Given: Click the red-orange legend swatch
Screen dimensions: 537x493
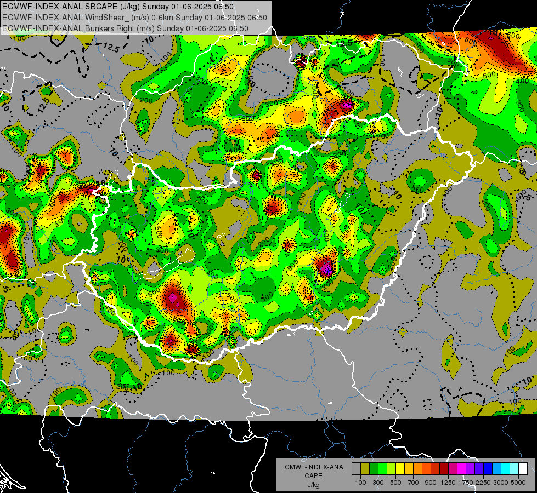Looking at the screenshot, I should (x=426, y=469).
